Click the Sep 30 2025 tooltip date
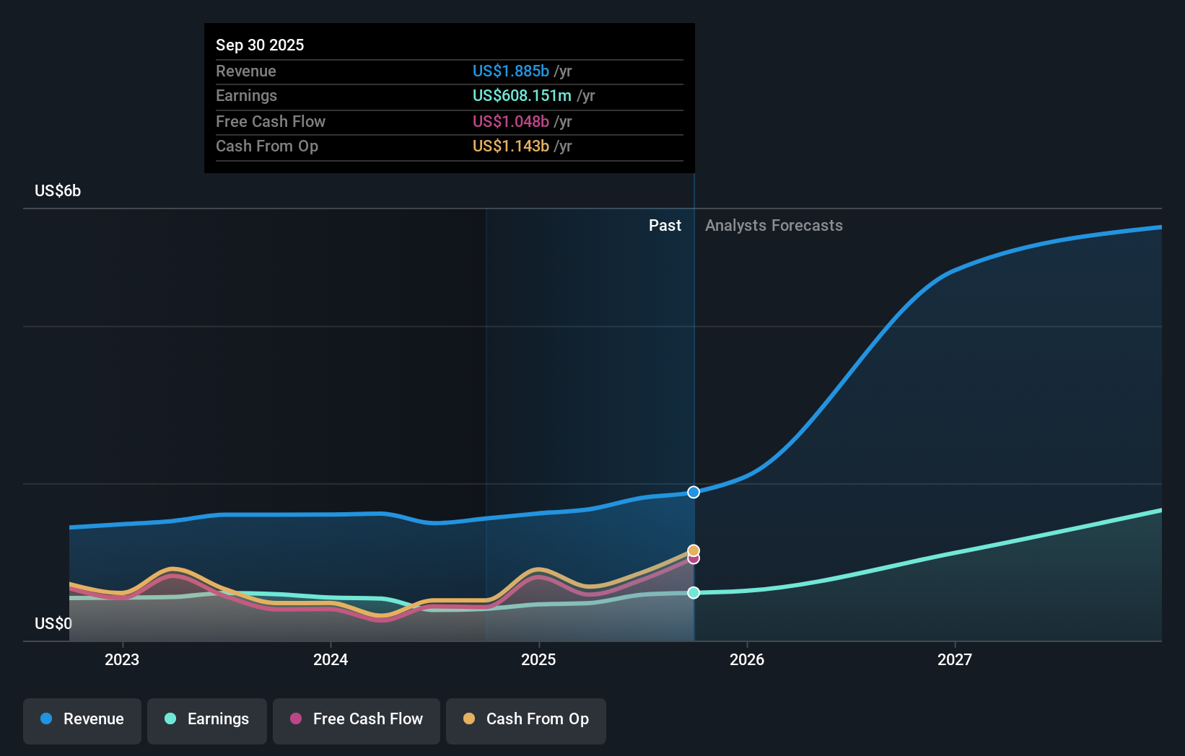Viewport: 1185px width, 756px height. [260, 45]
